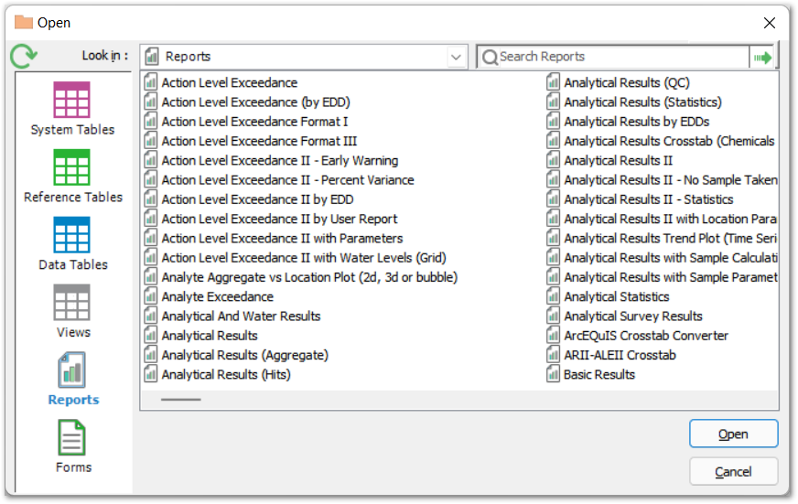This screenshot has width=798, height=504.
Task: Choose the ArcEQuIS Crosstab Converter report
Action: (646, 336)
